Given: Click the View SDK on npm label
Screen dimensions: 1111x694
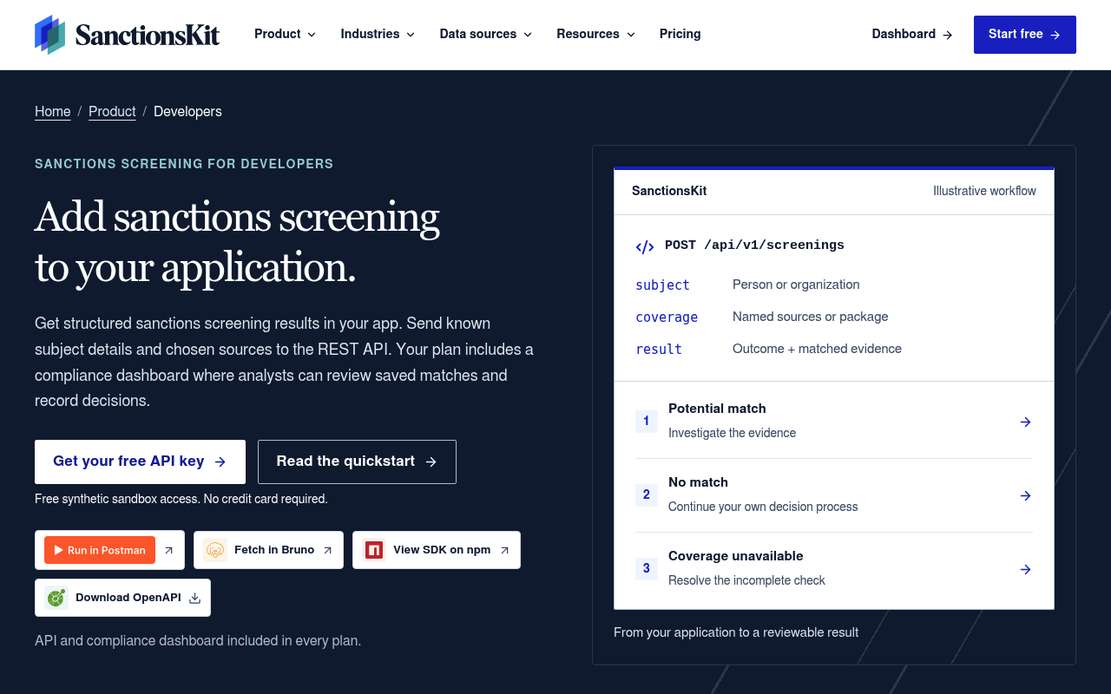Looking at the screenshot, I should click(x=442, y=550).
